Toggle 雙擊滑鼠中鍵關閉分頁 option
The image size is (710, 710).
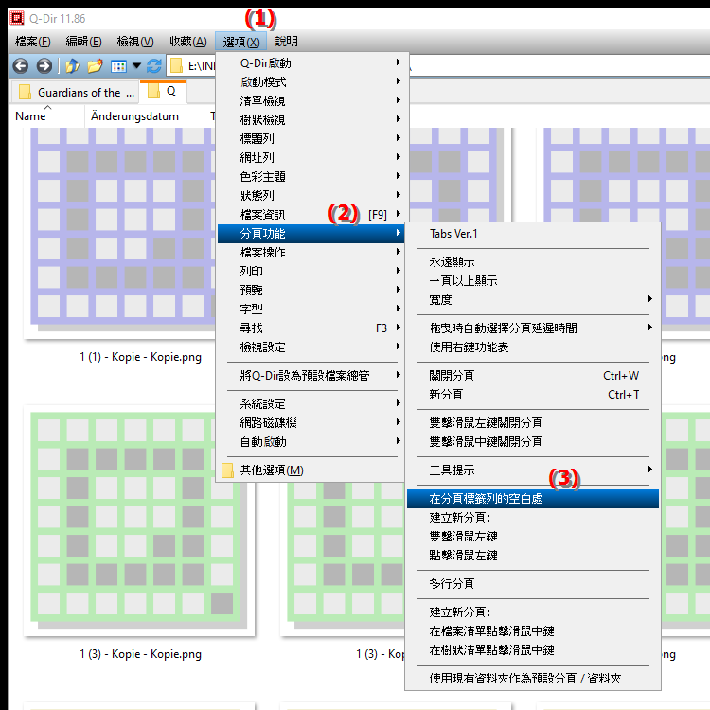[x=533, y=442]
